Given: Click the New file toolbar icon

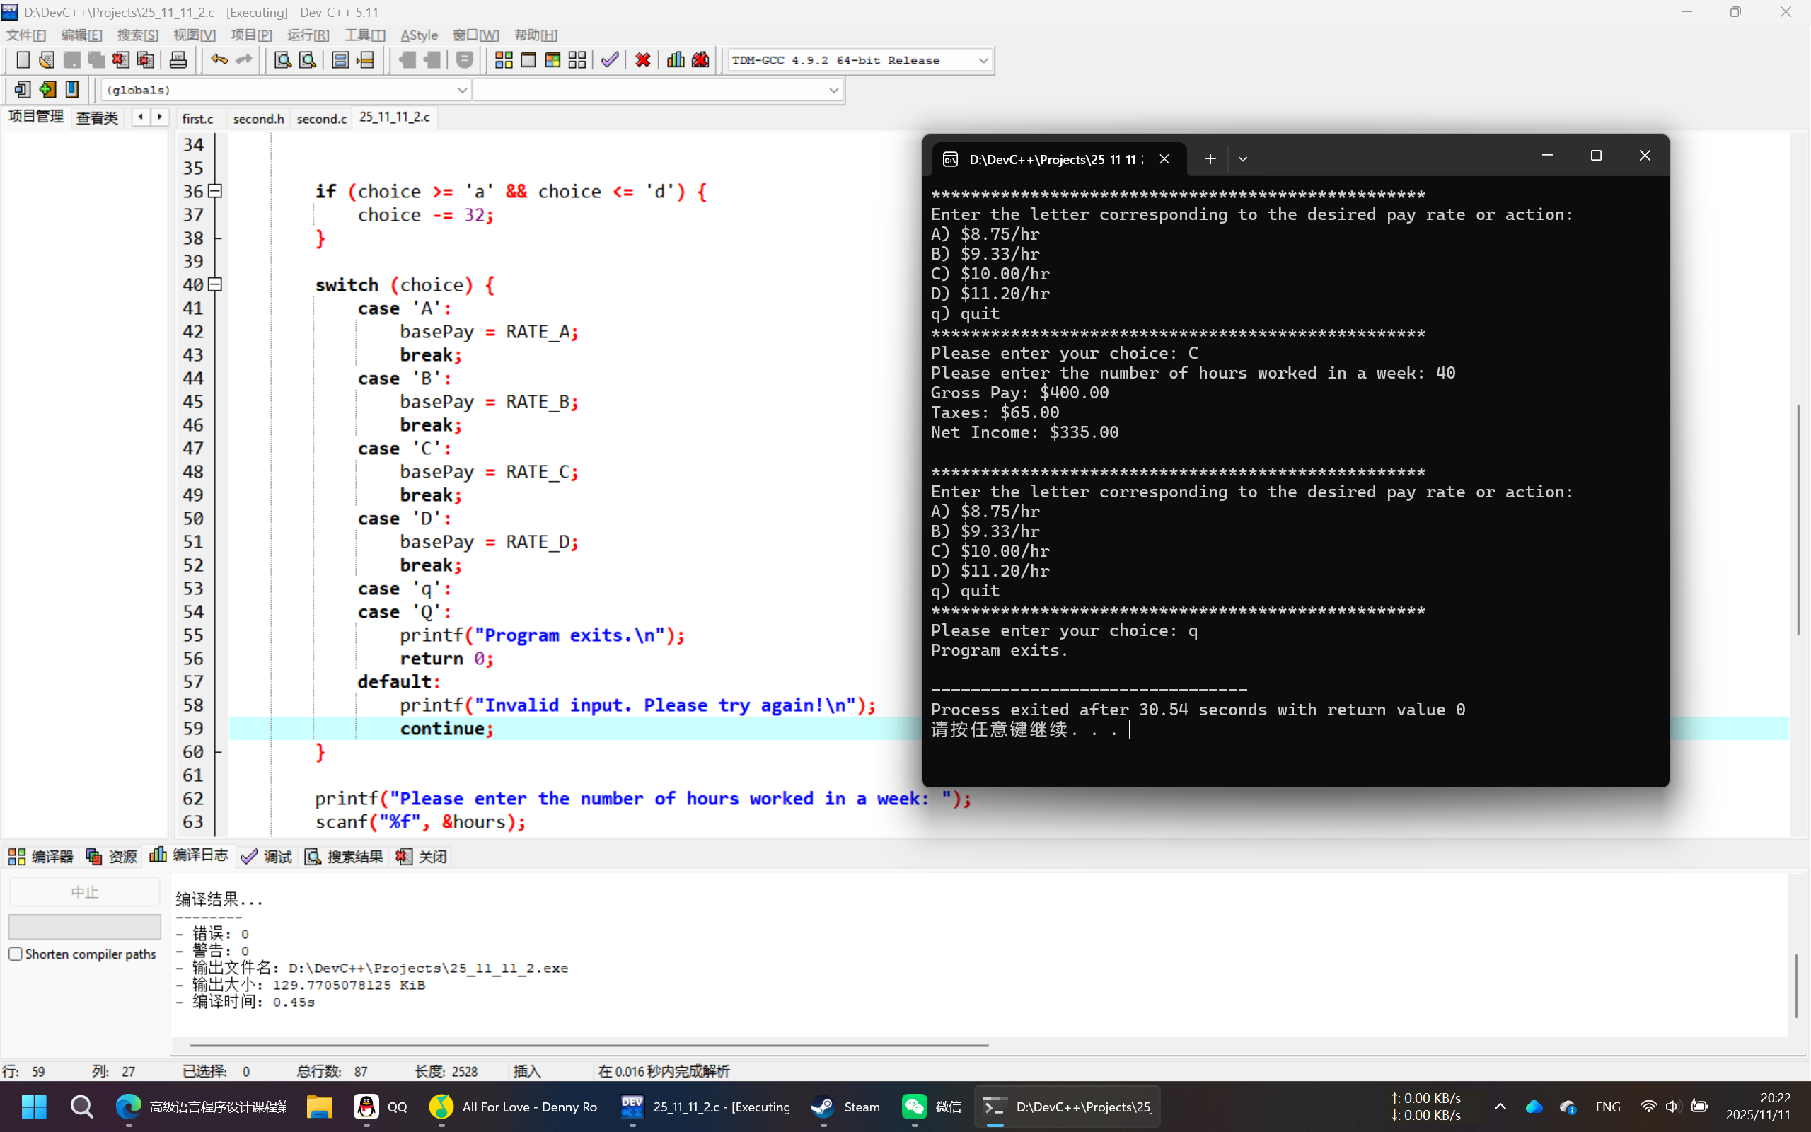Looking at the screenshot, I should coord(23,60).
